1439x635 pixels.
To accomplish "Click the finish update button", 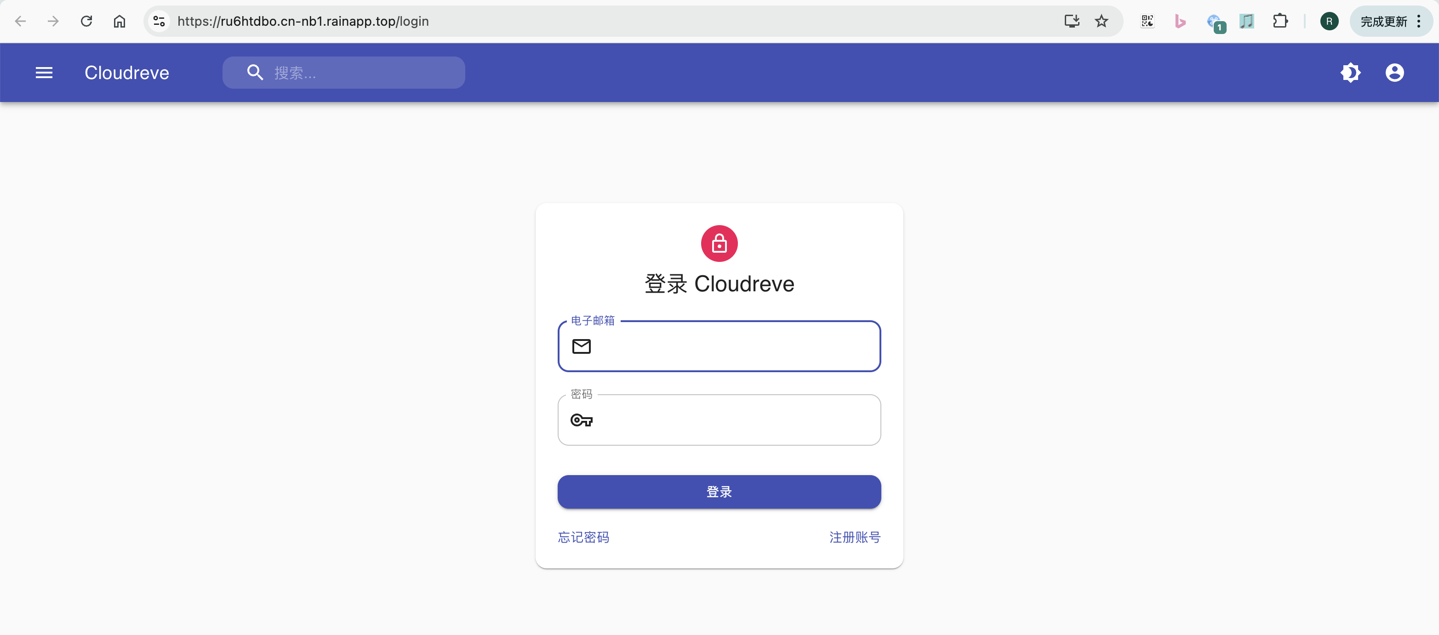I will click(x=1383, y=21).
